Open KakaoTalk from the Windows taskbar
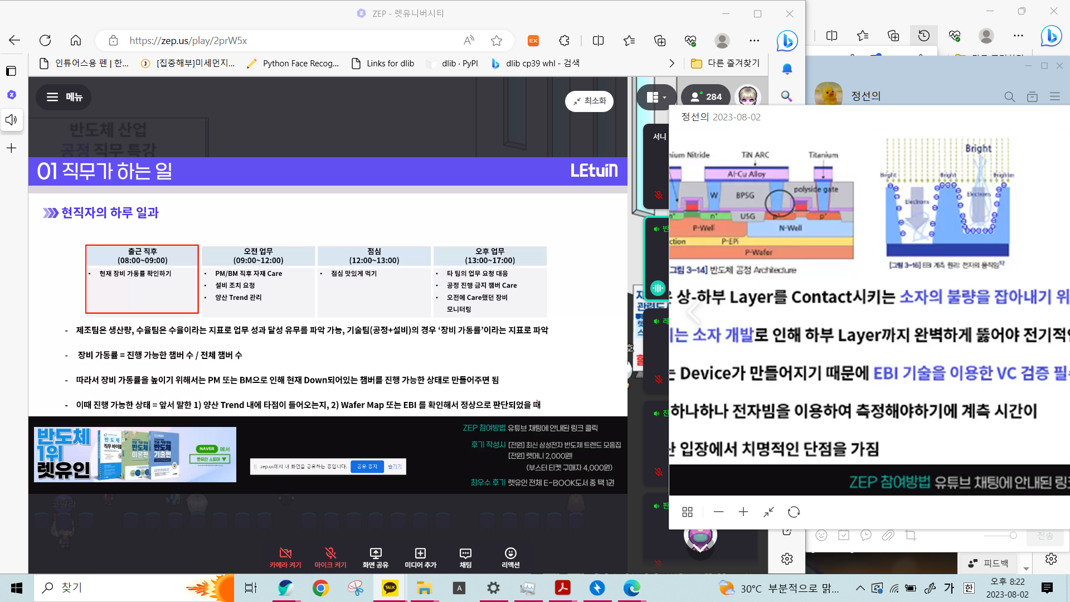 coord(390,588)
